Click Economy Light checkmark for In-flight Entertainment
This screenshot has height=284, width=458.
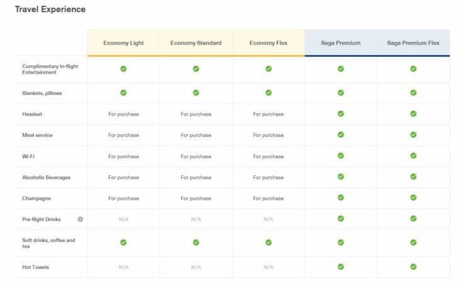coord(123,69)
